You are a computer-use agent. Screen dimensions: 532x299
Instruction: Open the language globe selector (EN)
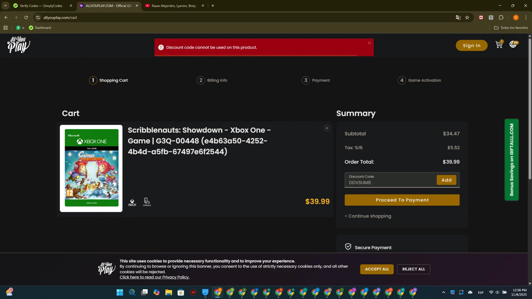[514, 44]
